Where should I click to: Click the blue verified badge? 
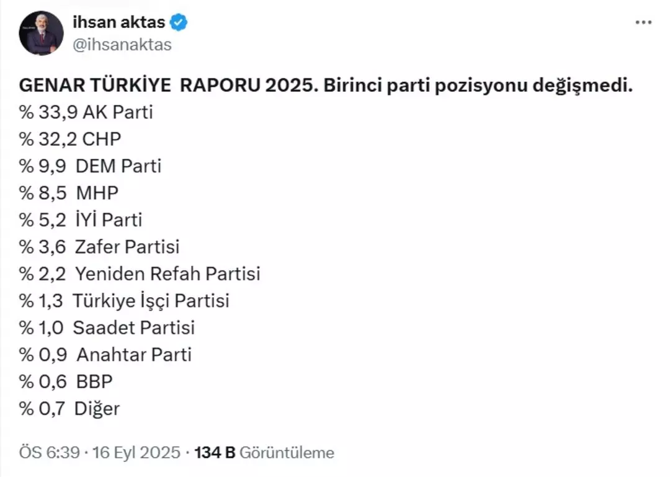pos(179,23)
